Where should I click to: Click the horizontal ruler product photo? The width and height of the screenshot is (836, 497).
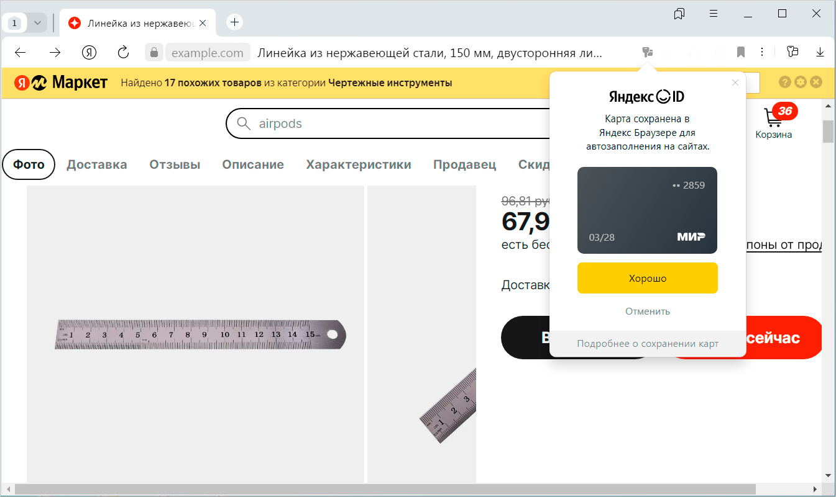point(200,334)
